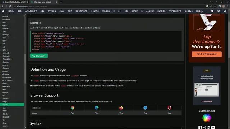Select <input> in the sidebar tag list
Image resolution: width=230 pixels, height=129 pixels.
click(x=12, y=105)
